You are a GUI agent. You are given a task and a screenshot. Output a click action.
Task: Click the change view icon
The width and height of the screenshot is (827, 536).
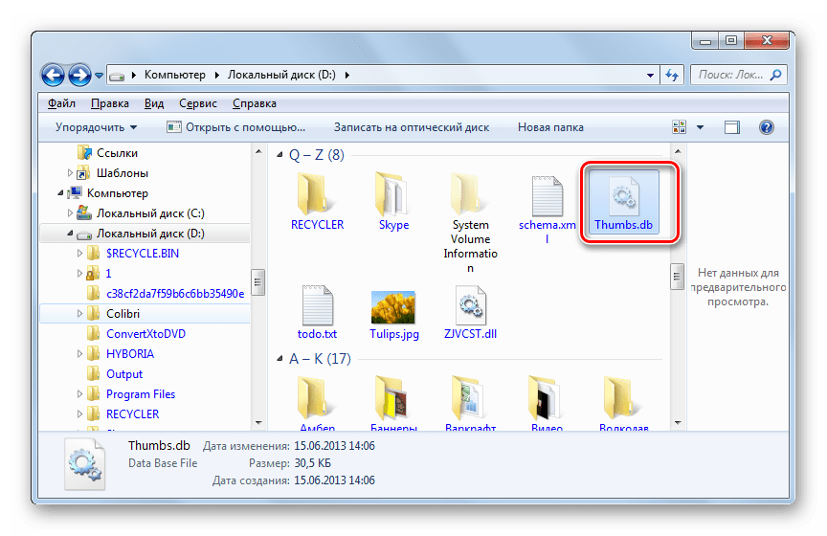click(x=681, y=127)
